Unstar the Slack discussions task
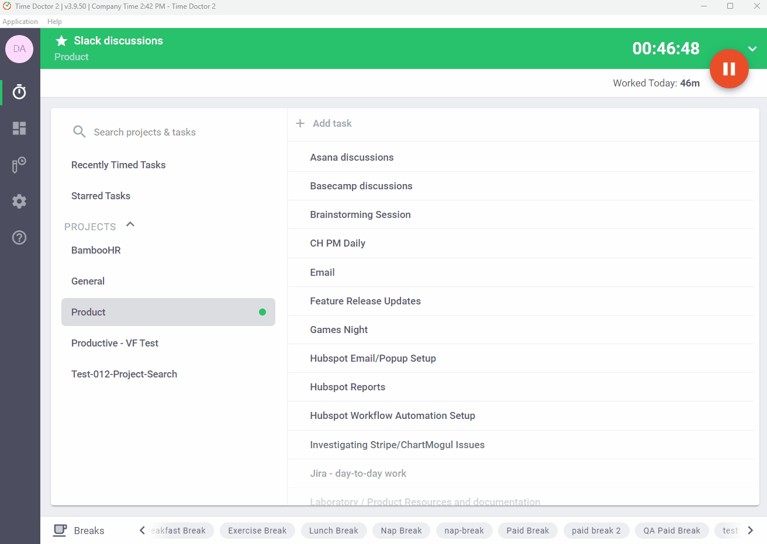 [61, 41]
